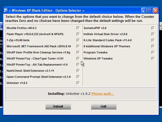
Task: Uncheck the Mozilla Firefox v40.0.3 checkbox
Action: tap(78, 28)
